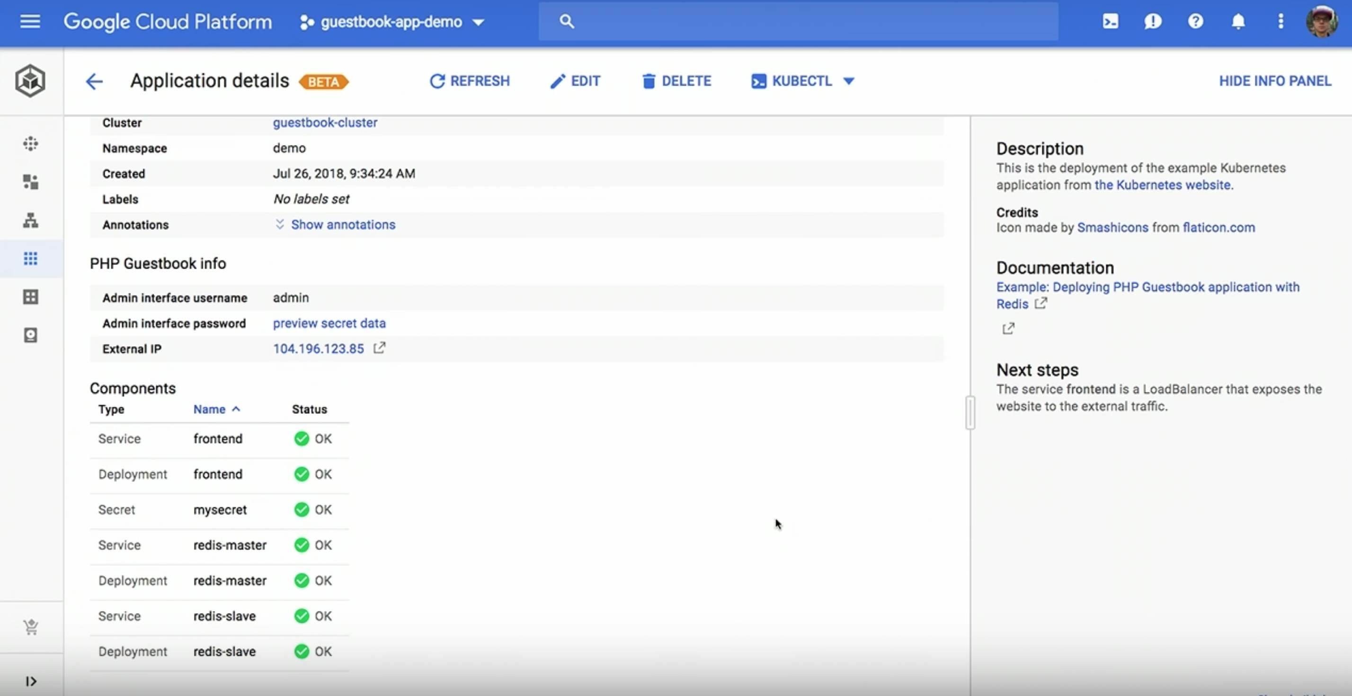The height and width of the screenshot is (696, 1352).
Task: Go back with the left arrow
Action: point(94,81)
